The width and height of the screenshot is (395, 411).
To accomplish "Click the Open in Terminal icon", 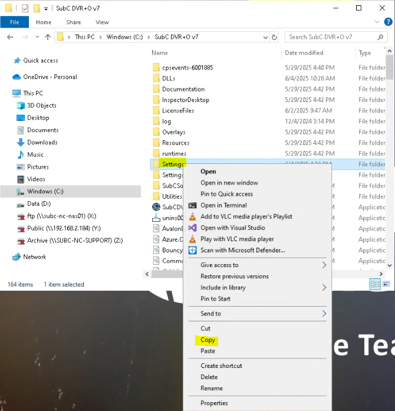I will click(x=192, y=205).
